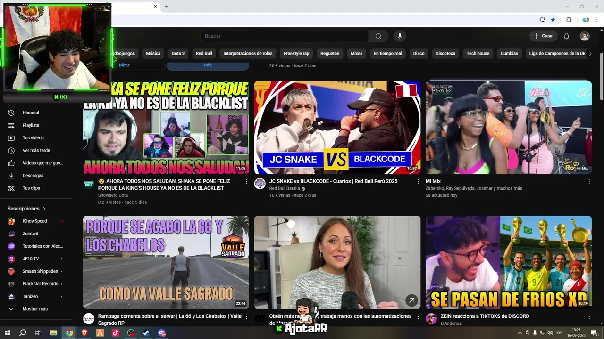The height and width of the screenshot is (339, 604).
Task: Click the search magnifier button
Action: 378,36
